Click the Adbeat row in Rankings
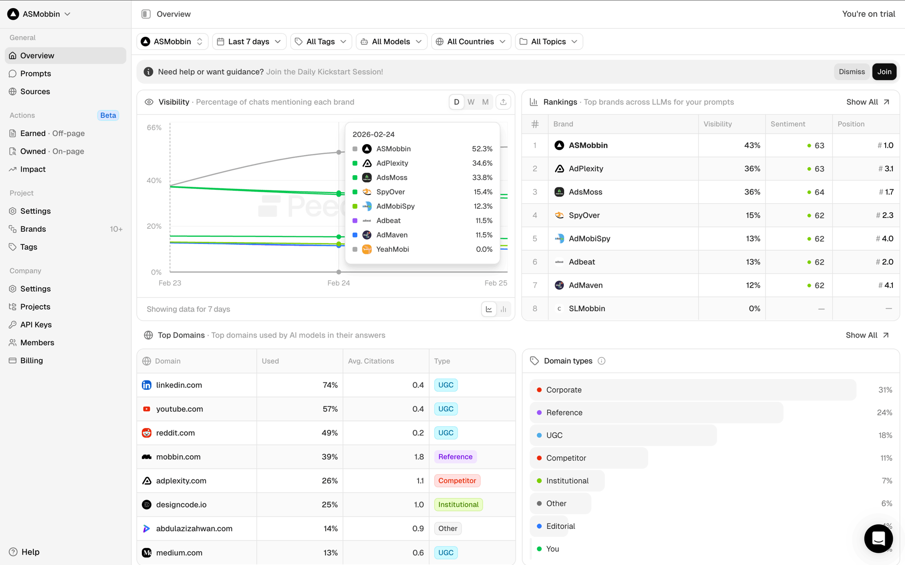905x565 pixels. (711, 262)
